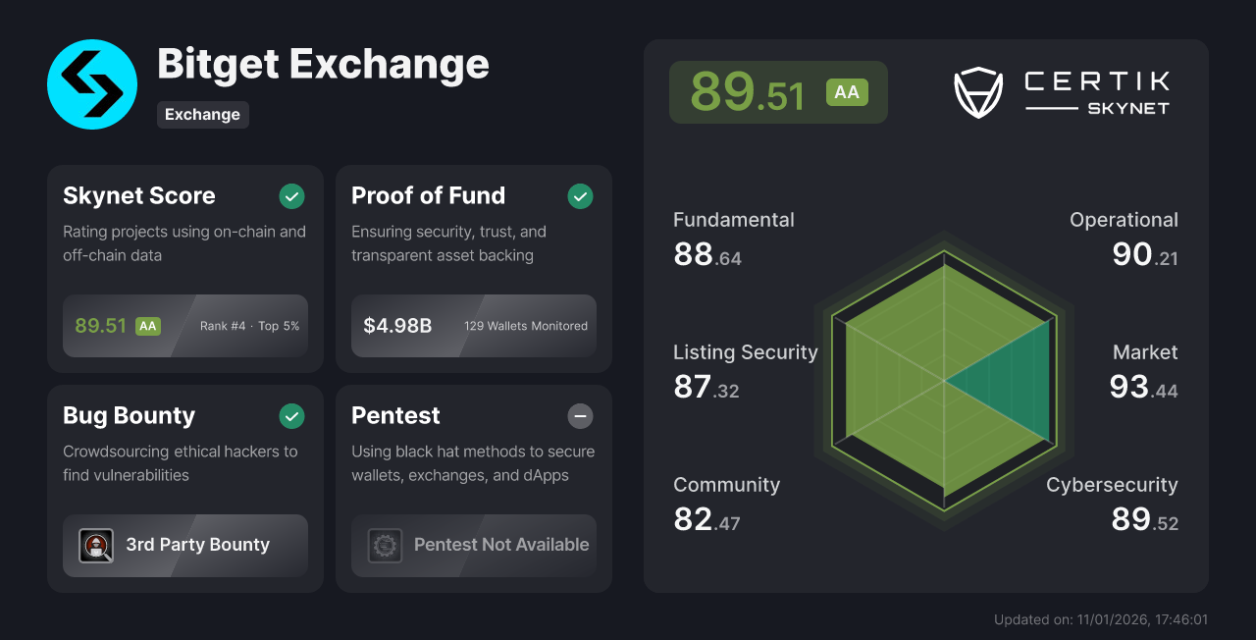
Task: Expand the 89.51 AA score badge details
Action: [778, 91]
